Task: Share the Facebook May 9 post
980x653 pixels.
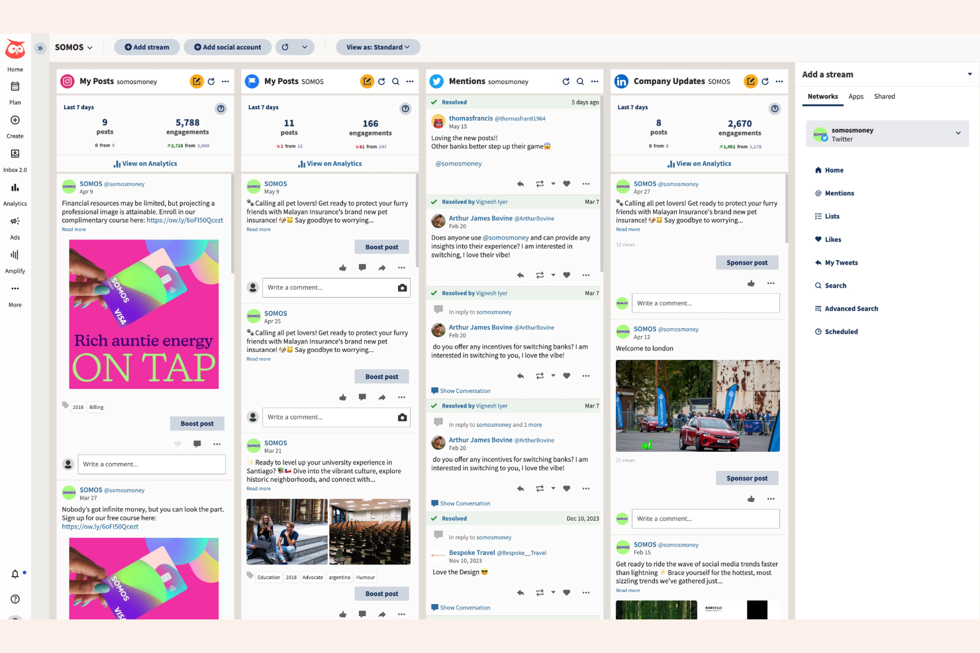Action: click(382, 268)
